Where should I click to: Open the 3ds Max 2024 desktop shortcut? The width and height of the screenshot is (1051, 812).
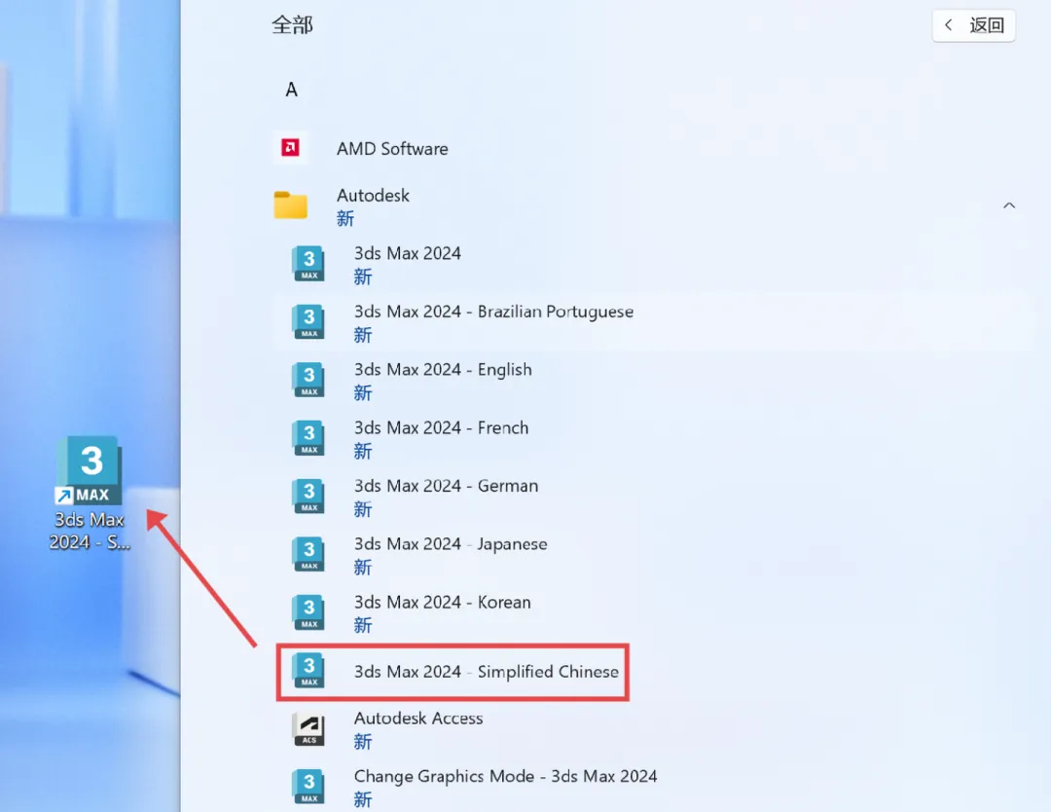pyautogui.click(x=90, y=494)
